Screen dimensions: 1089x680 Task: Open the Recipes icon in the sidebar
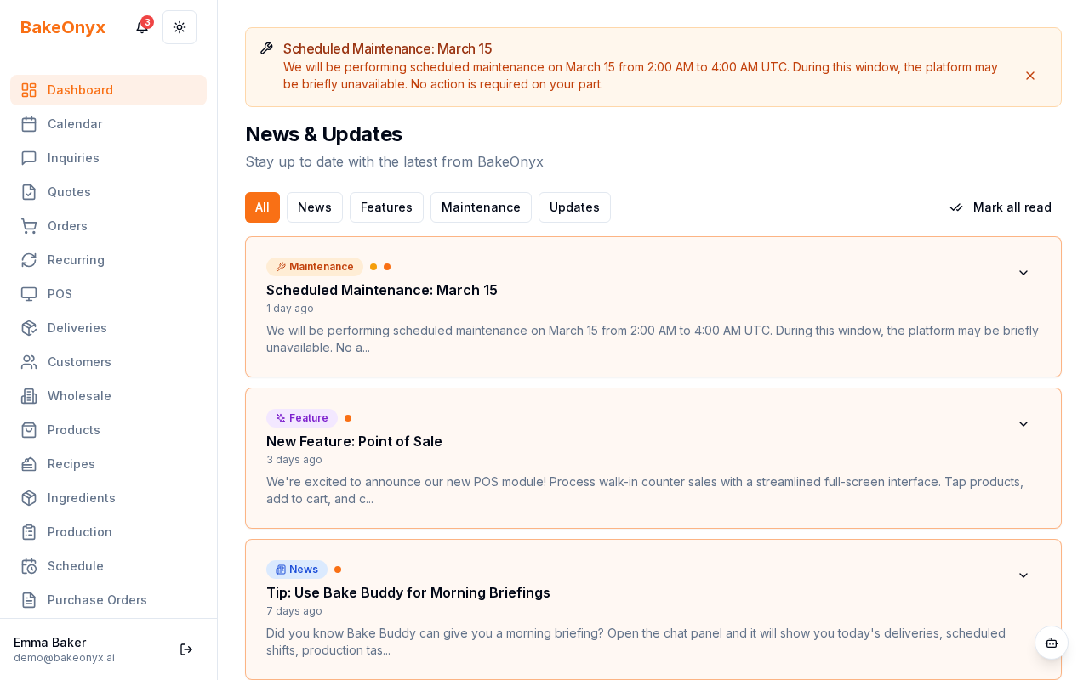[x=29, y=464]
